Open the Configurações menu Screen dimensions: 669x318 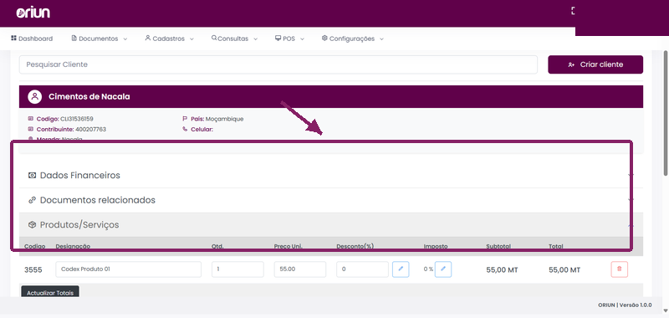point(352,38)
